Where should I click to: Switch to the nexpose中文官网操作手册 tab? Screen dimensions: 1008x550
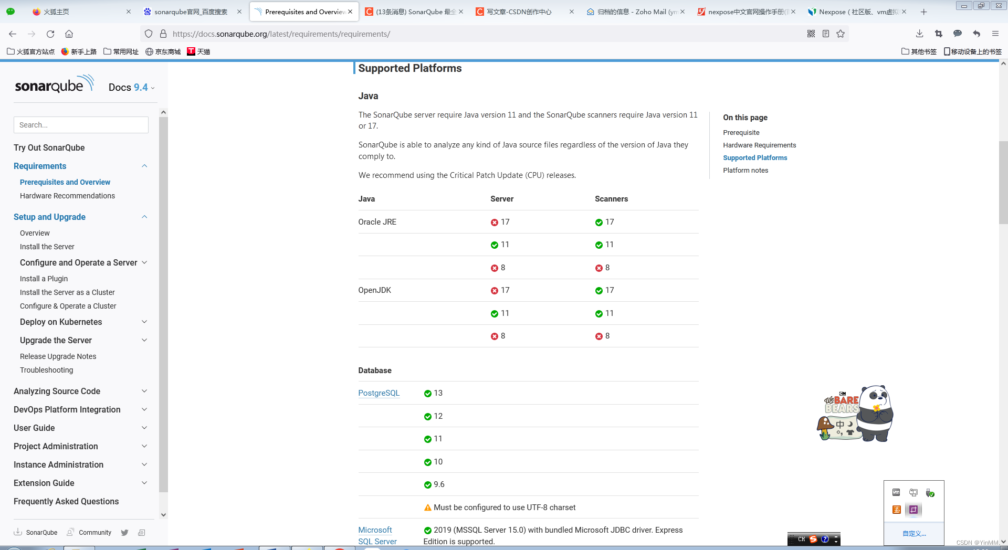[745, 12]
